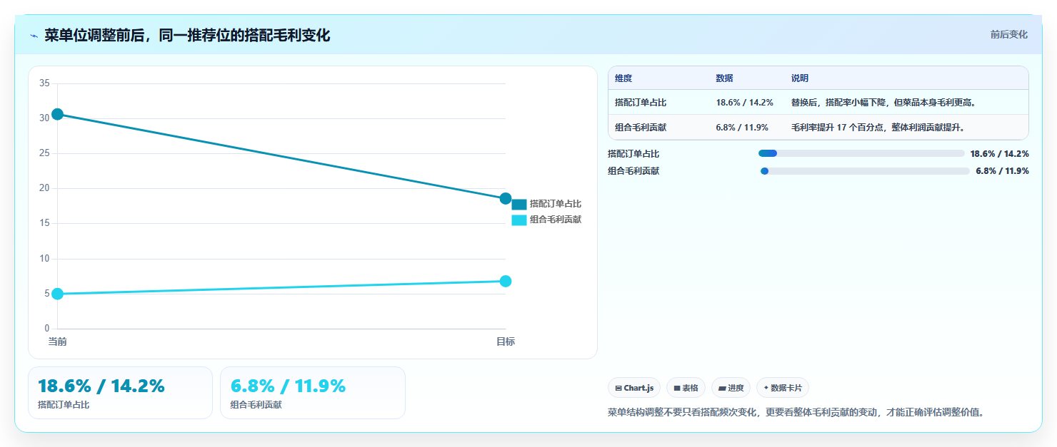Click the 6.8% / 11.9% progress value
This screenshot has height=447, width=1057.
1003,171
